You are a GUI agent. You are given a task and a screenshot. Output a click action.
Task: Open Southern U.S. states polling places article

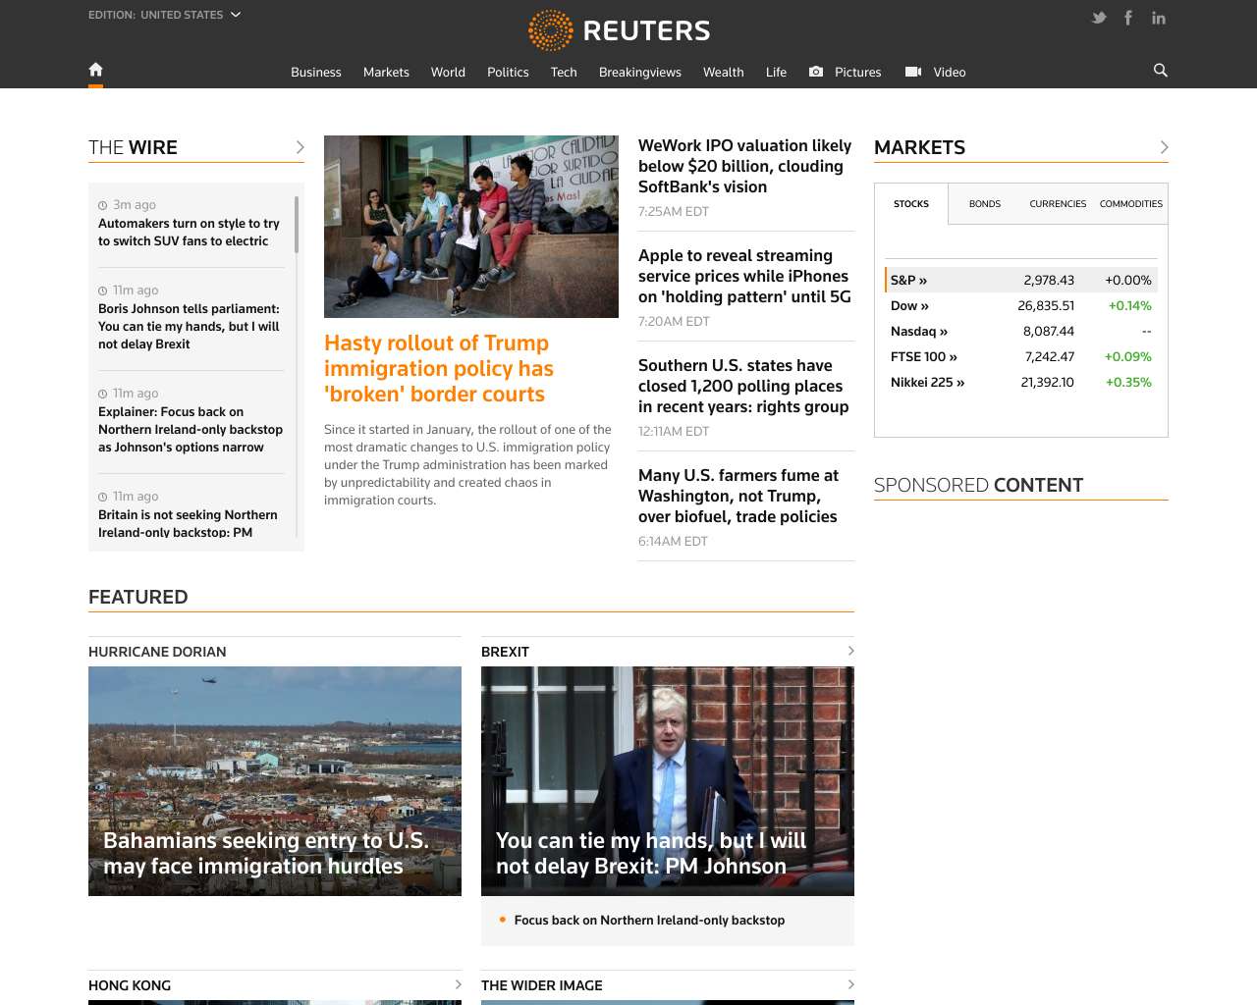click(743, 386)
